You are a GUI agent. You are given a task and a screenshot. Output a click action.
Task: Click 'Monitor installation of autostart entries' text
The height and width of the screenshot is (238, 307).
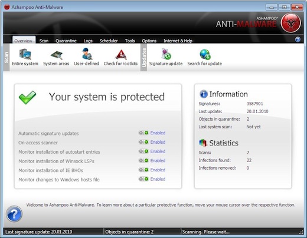click(59, 152)
